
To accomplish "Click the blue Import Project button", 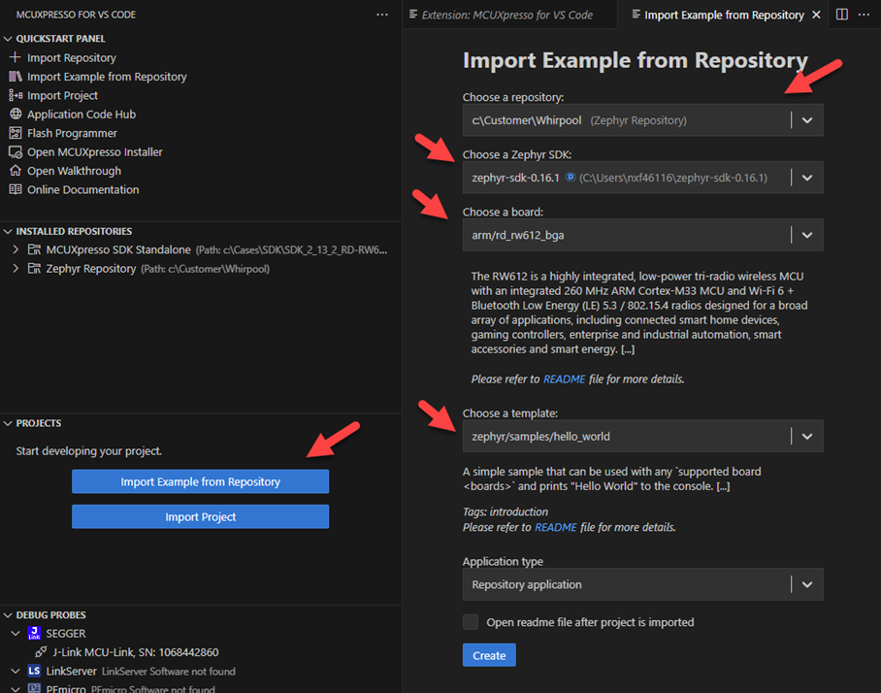I will tap(200, 517).
